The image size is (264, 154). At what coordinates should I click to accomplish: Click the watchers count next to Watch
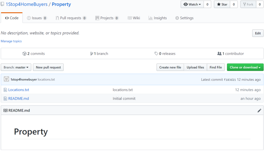click(208, 4)
